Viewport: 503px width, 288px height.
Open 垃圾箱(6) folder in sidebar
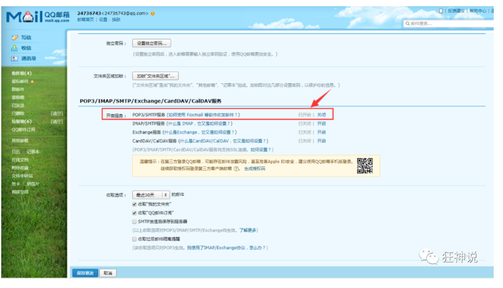[22, 122]
